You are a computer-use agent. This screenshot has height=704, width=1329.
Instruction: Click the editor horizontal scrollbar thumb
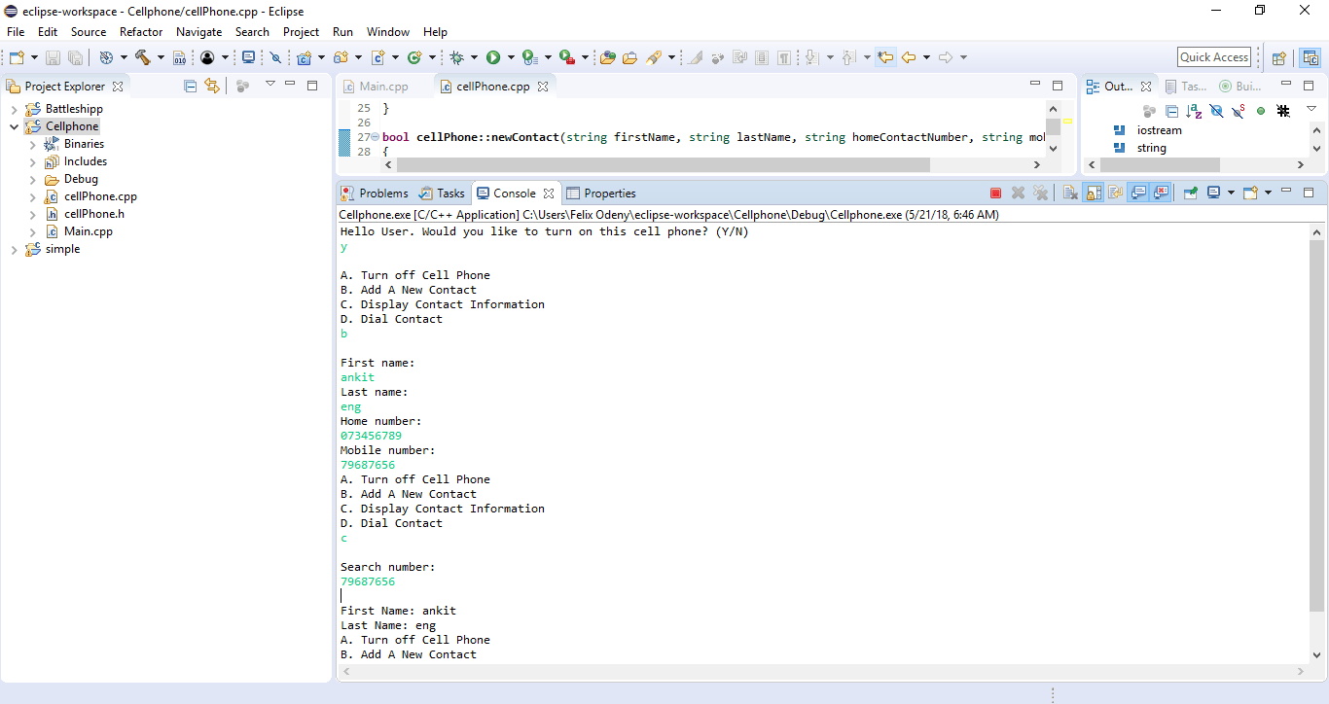coord(664,165)
